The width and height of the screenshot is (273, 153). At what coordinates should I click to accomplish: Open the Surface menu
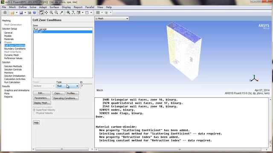[x=54, y=7]
